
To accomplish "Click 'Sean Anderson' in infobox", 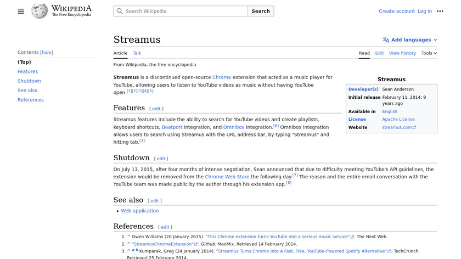I will [x=398, y=89].
